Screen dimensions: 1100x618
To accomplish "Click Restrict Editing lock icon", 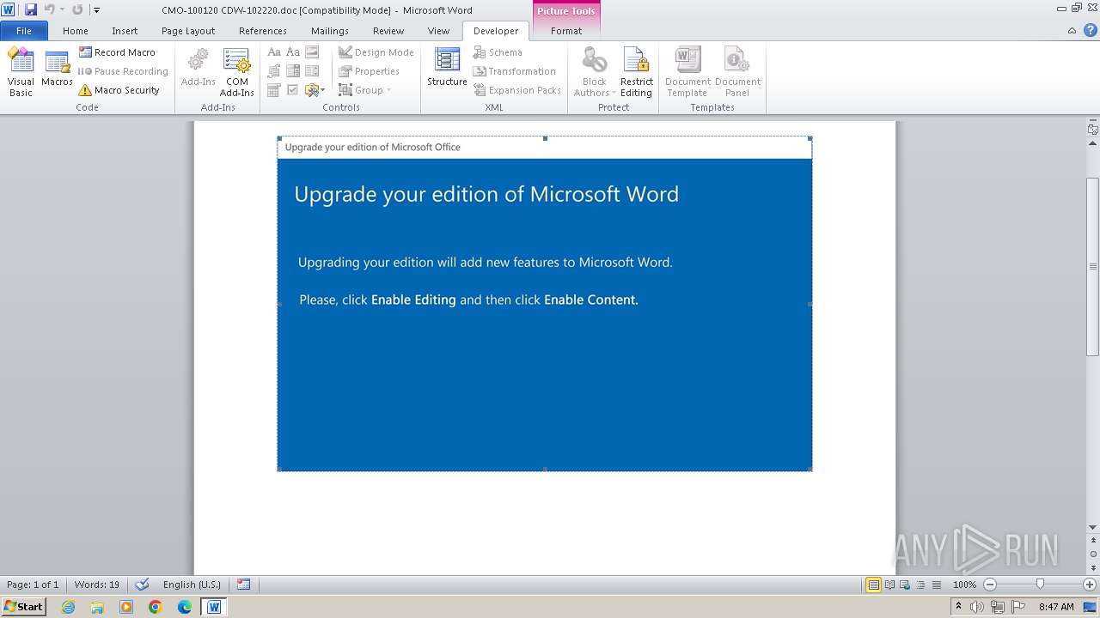I will (636, 71).
